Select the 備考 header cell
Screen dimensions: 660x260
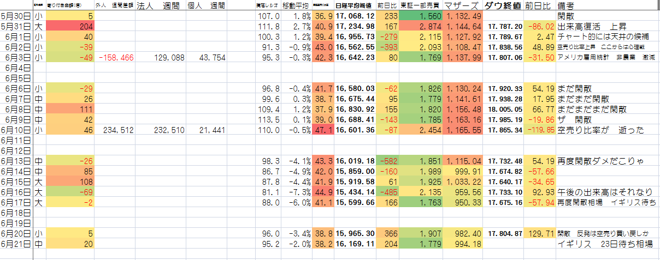point(568,7)
